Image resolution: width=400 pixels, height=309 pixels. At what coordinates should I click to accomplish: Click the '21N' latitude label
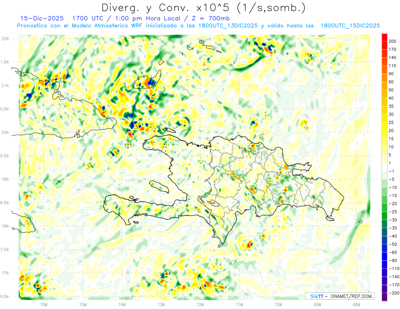coord(5,85)
